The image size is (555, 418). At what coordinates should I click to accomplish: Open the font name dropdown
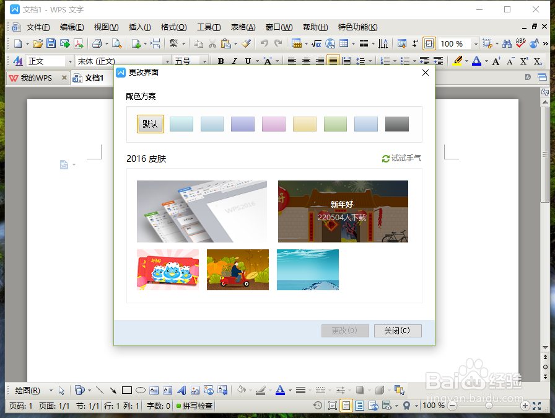167,61
